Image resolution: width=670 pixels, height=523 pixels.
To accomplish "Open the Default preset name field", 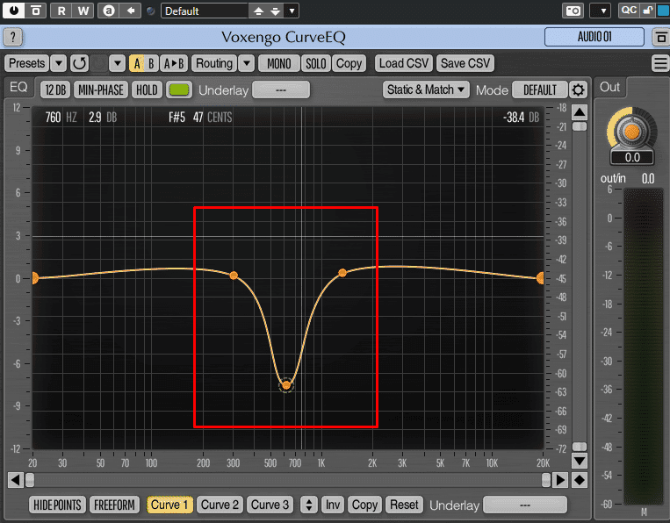I will click(205, 11).
